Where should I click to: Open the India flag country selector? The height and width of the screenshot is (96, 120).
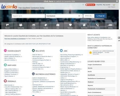[114, 5]
